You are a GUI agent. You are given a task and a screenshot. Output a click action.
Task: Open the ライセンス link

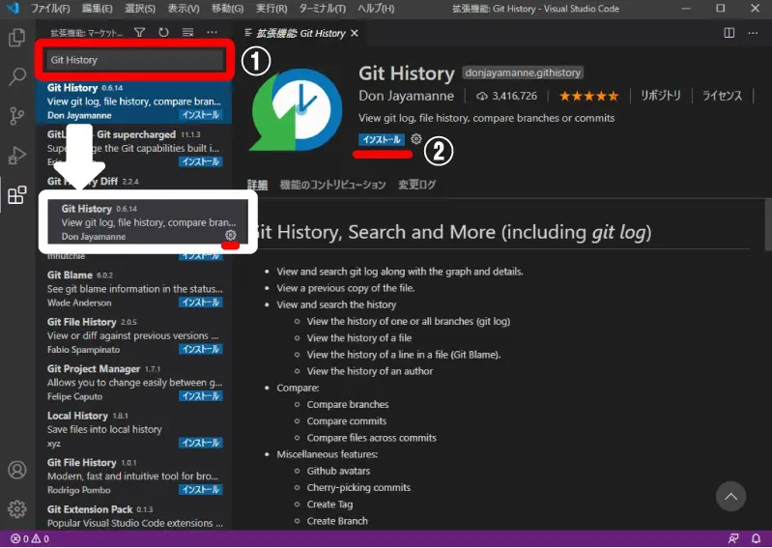(x=722, y=96)
